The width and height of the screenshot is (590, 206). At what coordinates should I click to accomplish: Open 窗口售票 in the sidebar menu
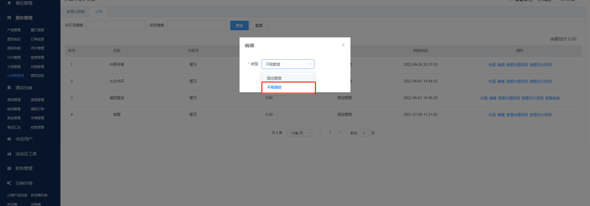point(38,30)
